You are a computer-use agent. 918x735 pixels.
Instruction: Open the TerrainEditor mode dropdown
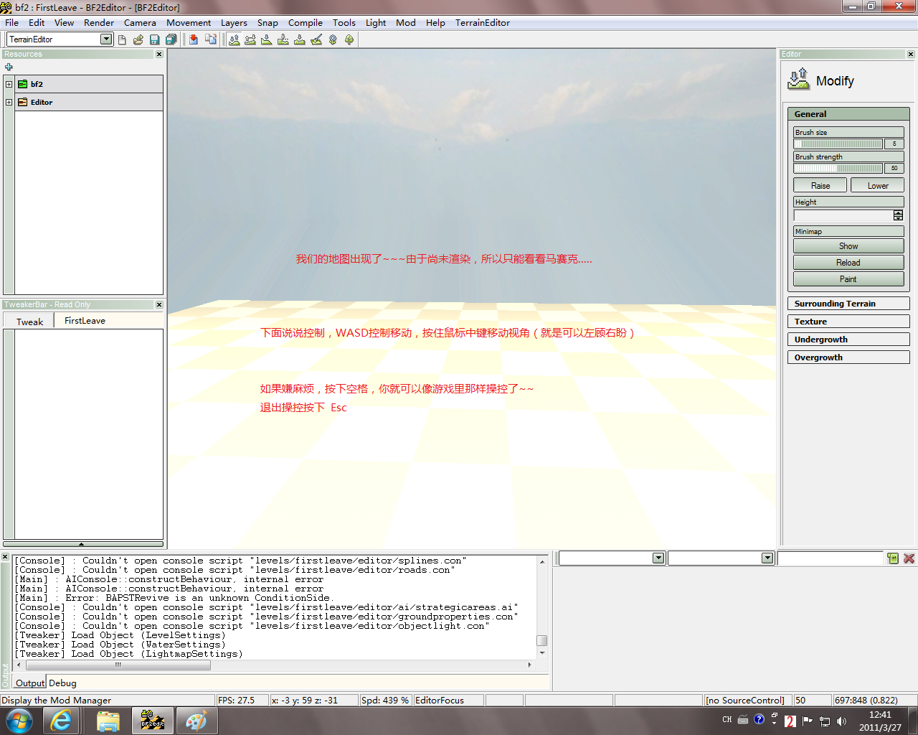coord(106,39)
